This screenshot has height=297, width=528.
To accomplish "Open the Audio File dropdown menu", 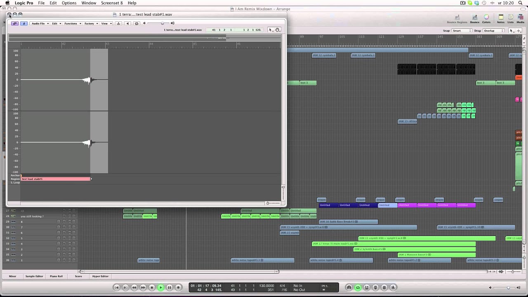I will click(40, 24).
